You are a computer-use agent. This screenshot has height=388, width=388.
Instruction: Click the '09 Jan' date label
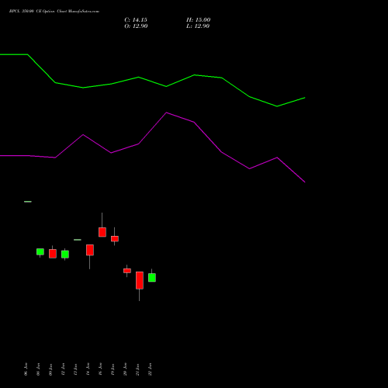tap(50, 369)
